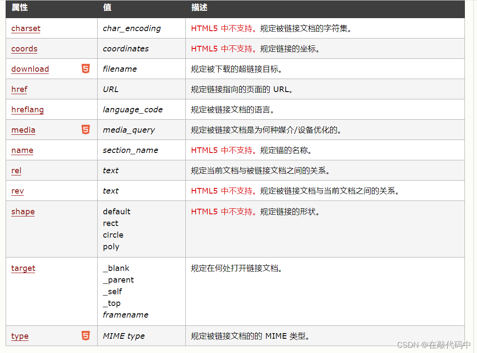Screen dimensions: 477x353
Task: Click the name attribute link
Action: 22,150
